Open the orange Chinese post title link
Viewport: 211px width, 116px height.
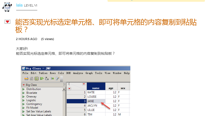tap(106, 26)
